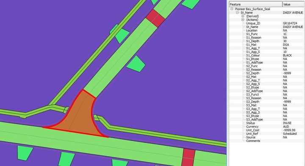This screenshot has height=166, width=305.
Task: Click the DGA value of S1_Mat
Action: [286, 45]
